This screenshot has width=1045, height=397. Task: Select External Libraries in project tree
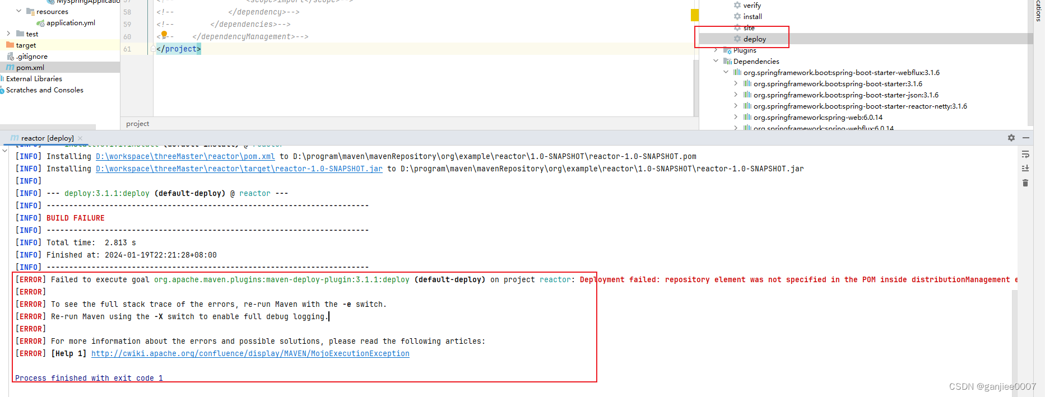click(34, 79)
